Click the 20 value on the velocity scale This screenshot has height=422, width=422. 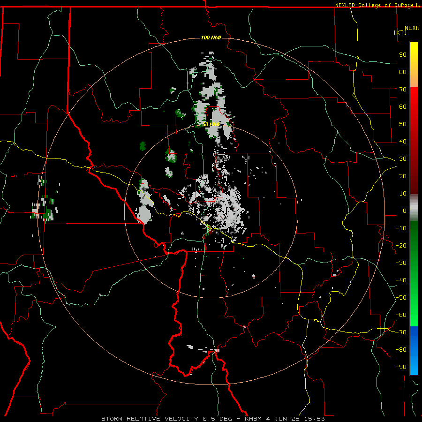pyautogui.click(x=403, y=176)
